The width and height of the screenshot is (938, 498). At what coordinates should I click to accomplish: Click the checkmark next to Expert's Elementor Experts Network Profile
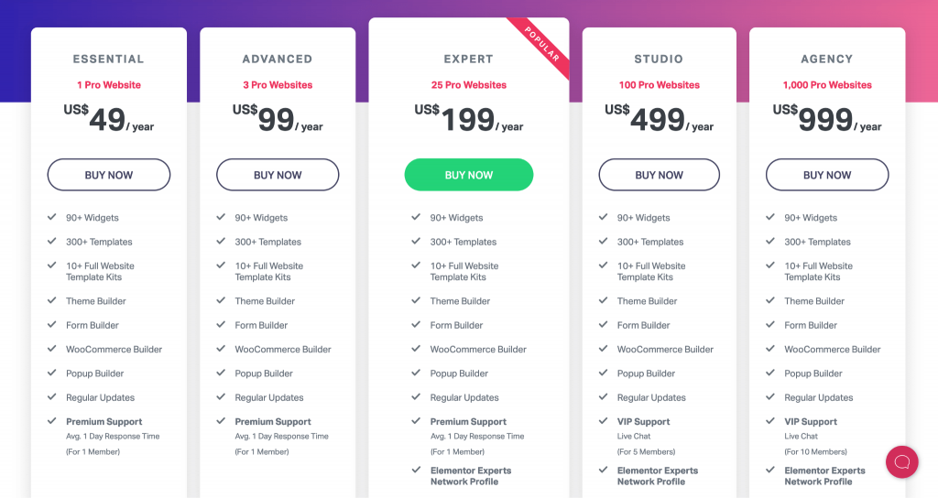coord(417,471)
